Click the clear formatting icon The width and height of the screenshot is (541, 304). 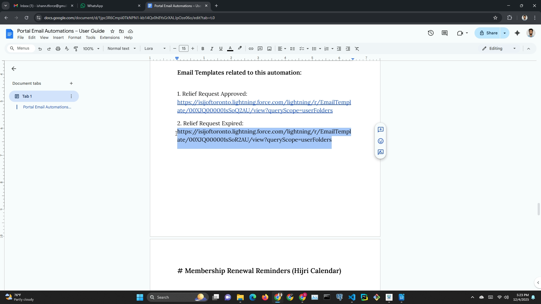(357, 49)
